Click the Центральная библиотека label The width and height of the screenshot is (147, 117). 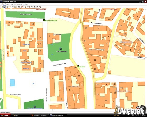coord(123,91)
